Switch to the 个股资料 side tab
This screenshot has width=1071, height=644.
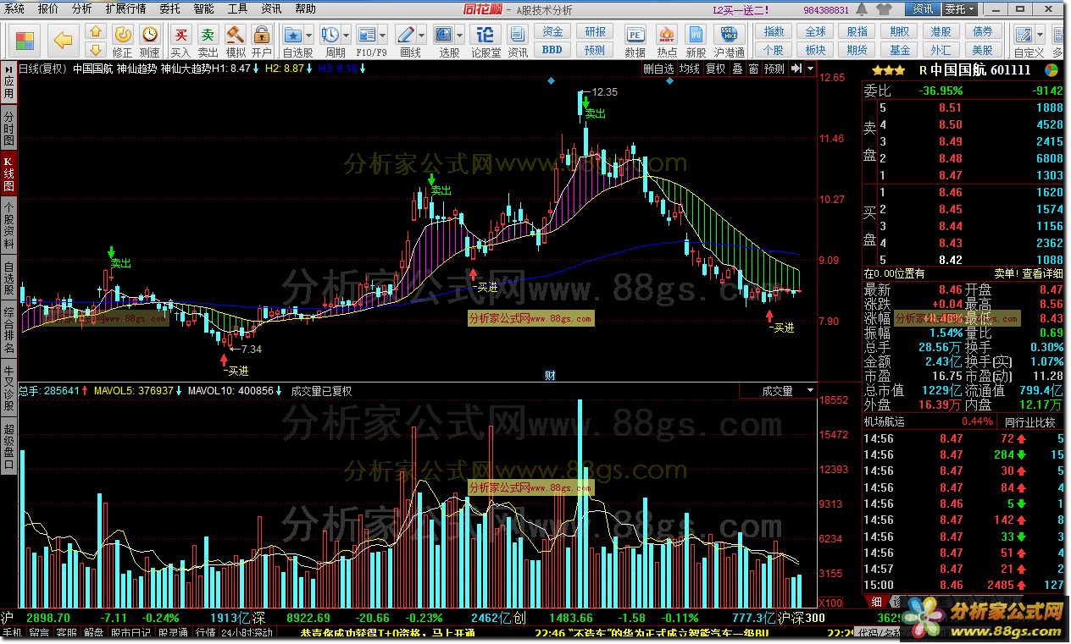pos(8,224)
